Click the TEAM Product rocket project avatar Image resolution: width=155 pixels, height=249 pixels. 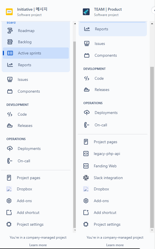click(86, 12)
